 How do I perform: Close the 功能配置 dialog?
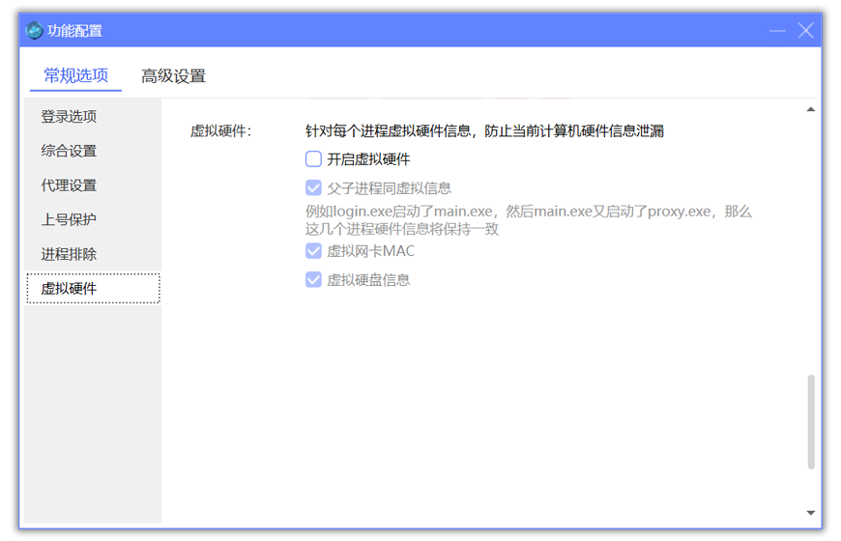click(805, 31)
